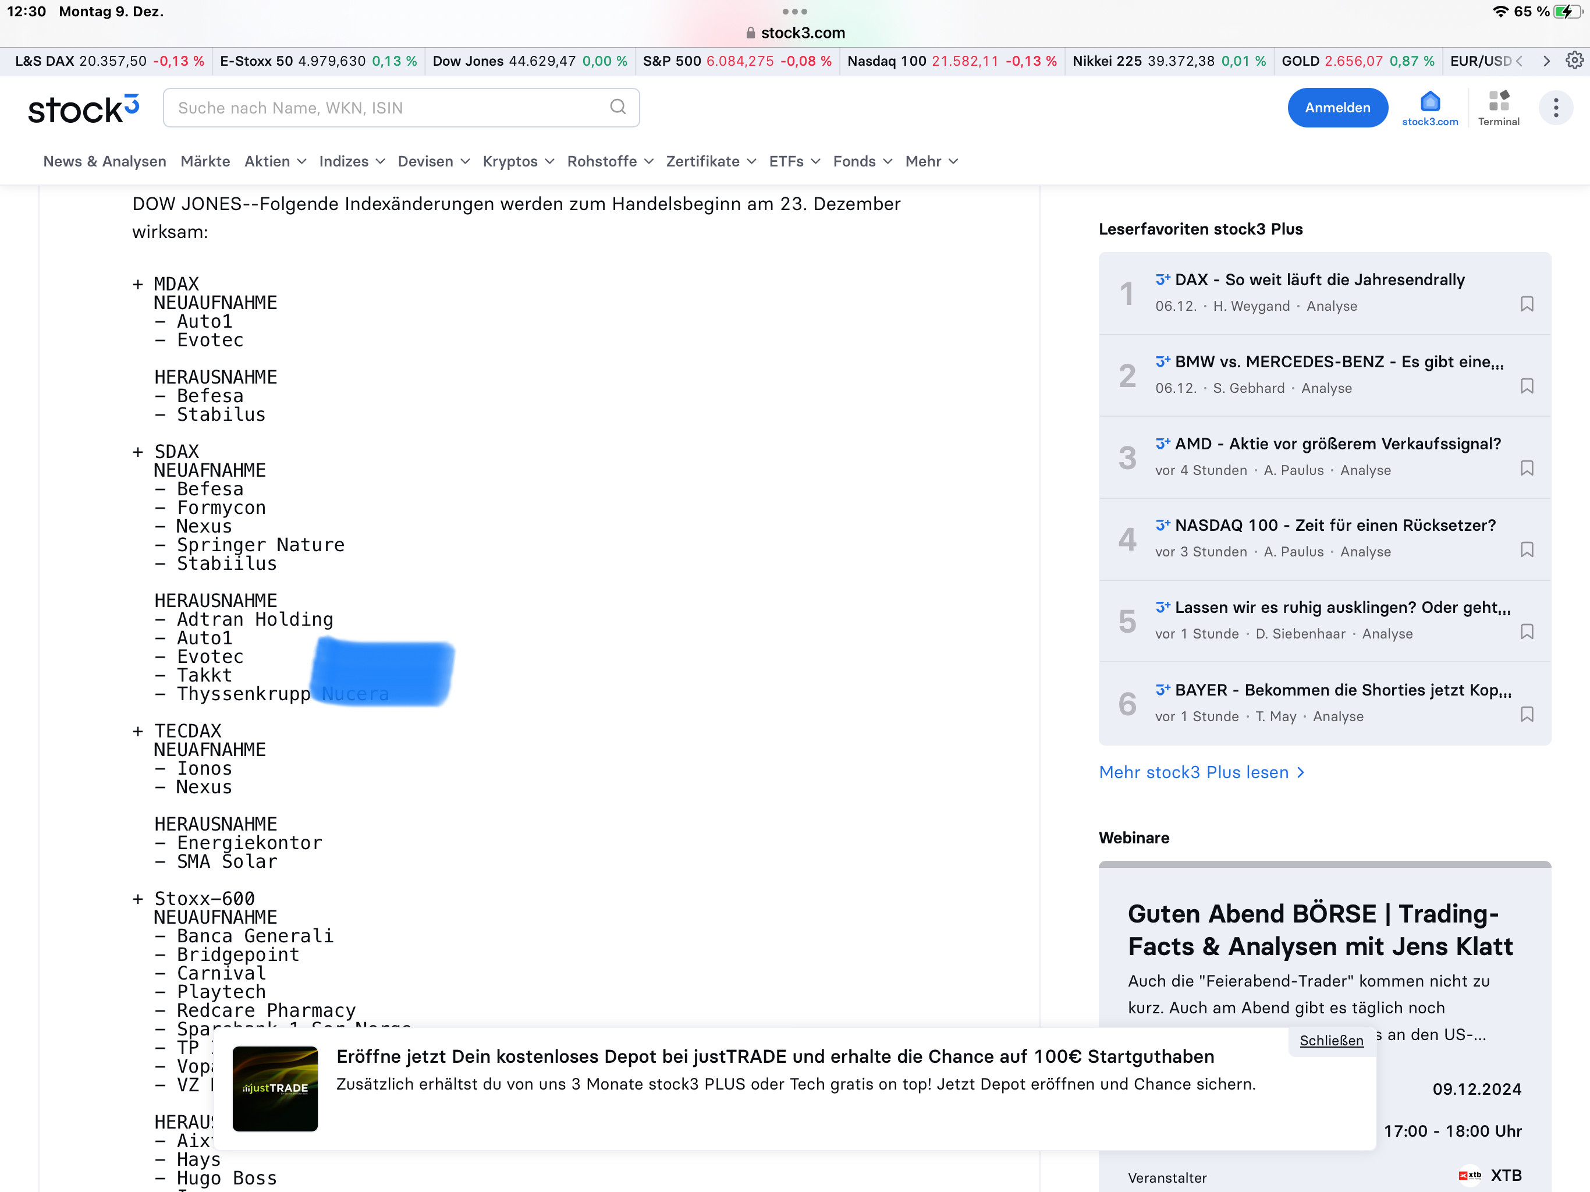The width and height of the screenshot is (1590, 1192).
Task: Open the stock3.com home icon
Action: [x=1430, y=108]
